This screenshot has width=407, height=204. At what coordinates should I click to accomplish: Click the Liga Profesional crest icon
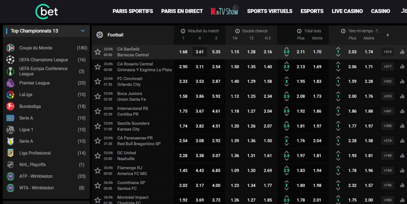[x=10, y=153]
